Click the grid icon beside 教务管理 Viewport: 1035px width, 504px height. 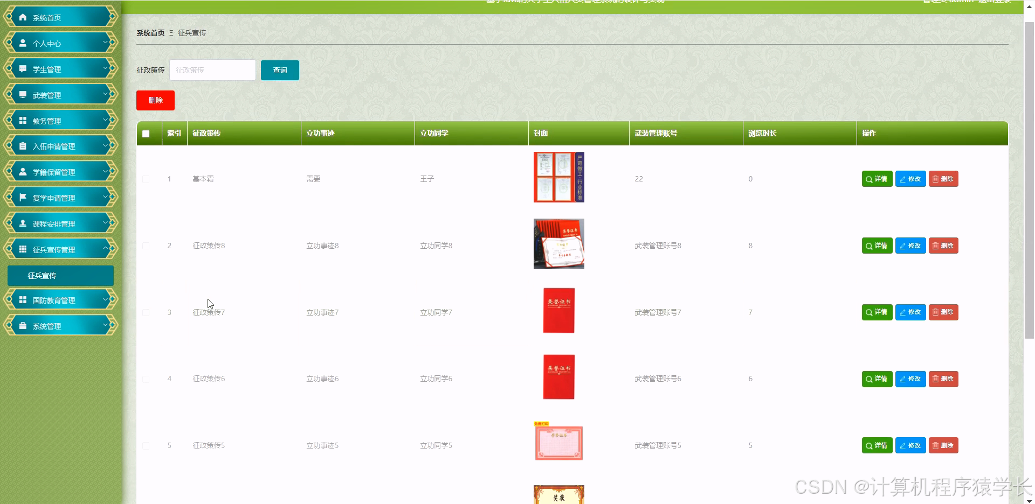point(23,121)
